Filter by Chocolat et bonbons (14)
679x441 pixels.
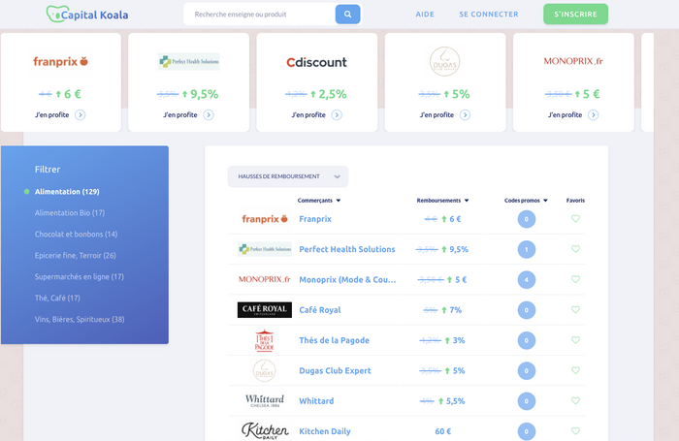77,235
